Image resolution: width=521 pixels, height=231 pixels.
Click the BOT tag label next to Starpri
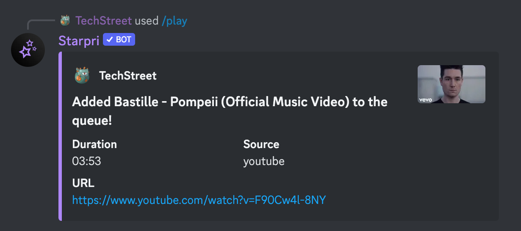tap(123, 40)
